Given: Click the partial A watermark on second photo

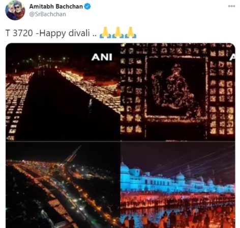Looking at the screenshot, I should (232, 58).
